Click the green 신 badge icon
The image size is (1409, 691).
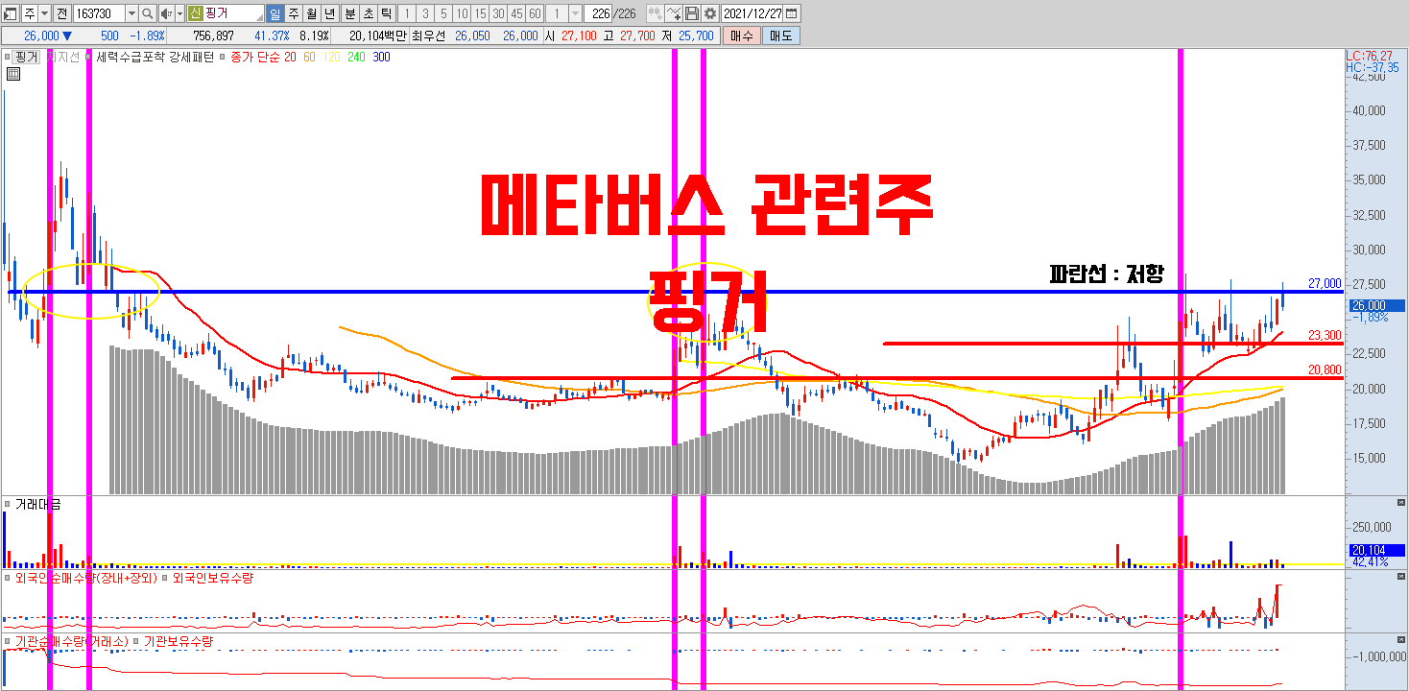pyautogui.click(x=195, y=13)
